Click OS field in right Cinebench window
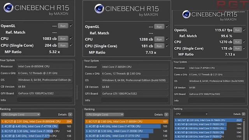The image size is (249, 140). pyautogui.click(x=217, y=81)
